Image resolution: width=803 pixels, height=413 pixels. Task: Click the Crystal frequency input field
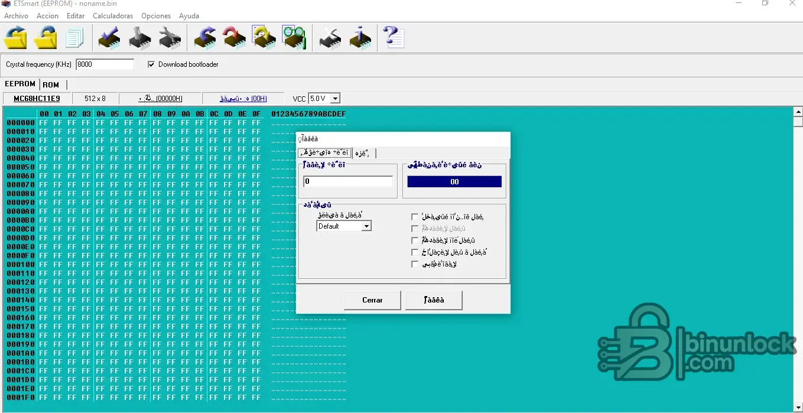click(105, 64)
